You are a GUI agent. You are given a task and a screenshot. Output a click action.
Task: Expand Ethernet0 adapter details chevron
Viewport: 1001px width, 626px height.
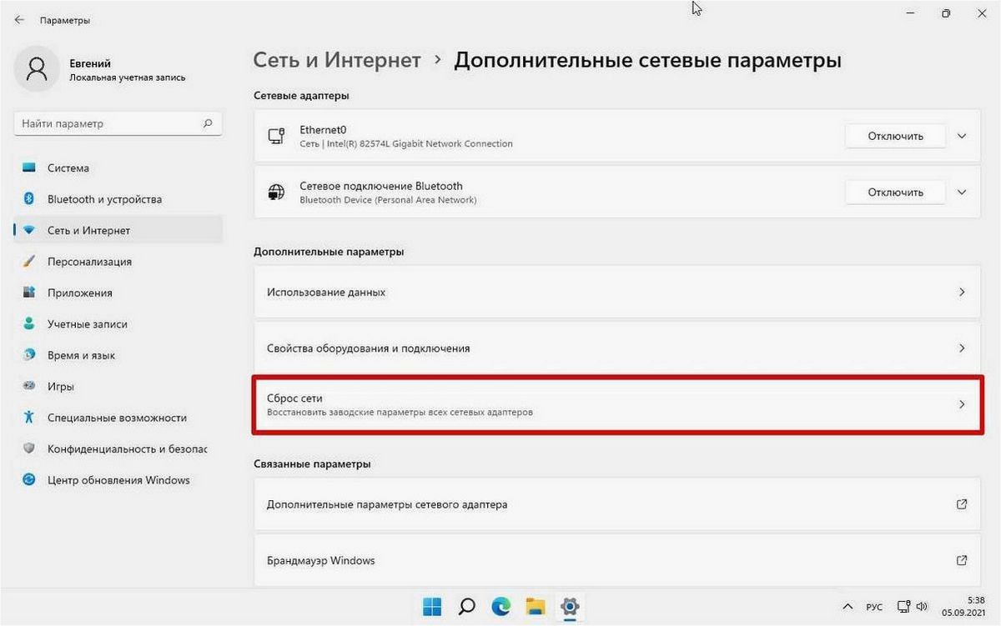coord(962,136)
